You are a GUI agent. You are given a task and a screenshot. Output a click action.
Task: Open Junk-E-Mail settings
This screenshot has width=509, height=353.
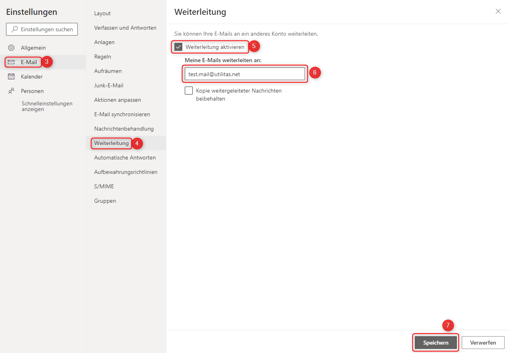click(x=109, y=85)
